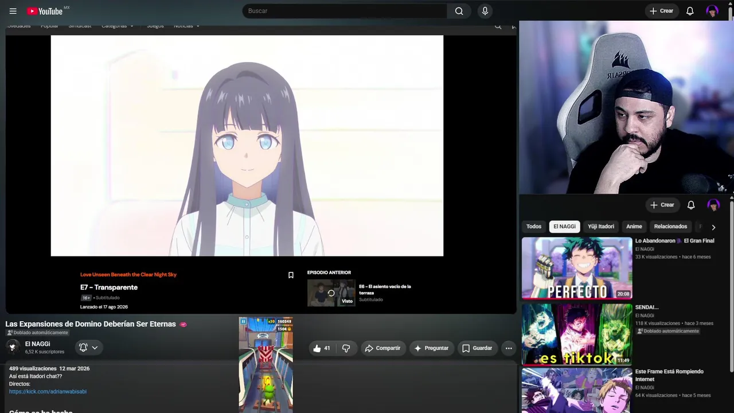Click '118 K visualizaciones' on SENDAI card
The width and height of the screenshot is (734, 413).
[658, 324]
